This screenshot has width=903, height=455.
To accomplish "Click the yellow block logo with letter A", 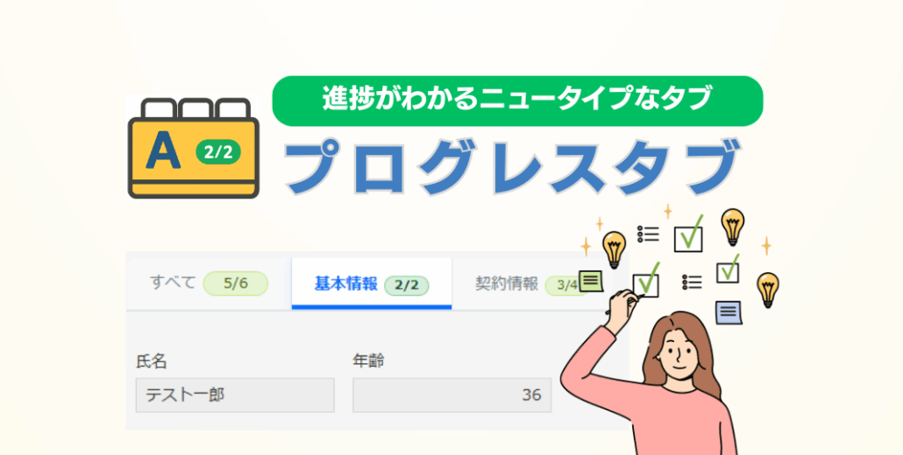I will coord(194,148).
